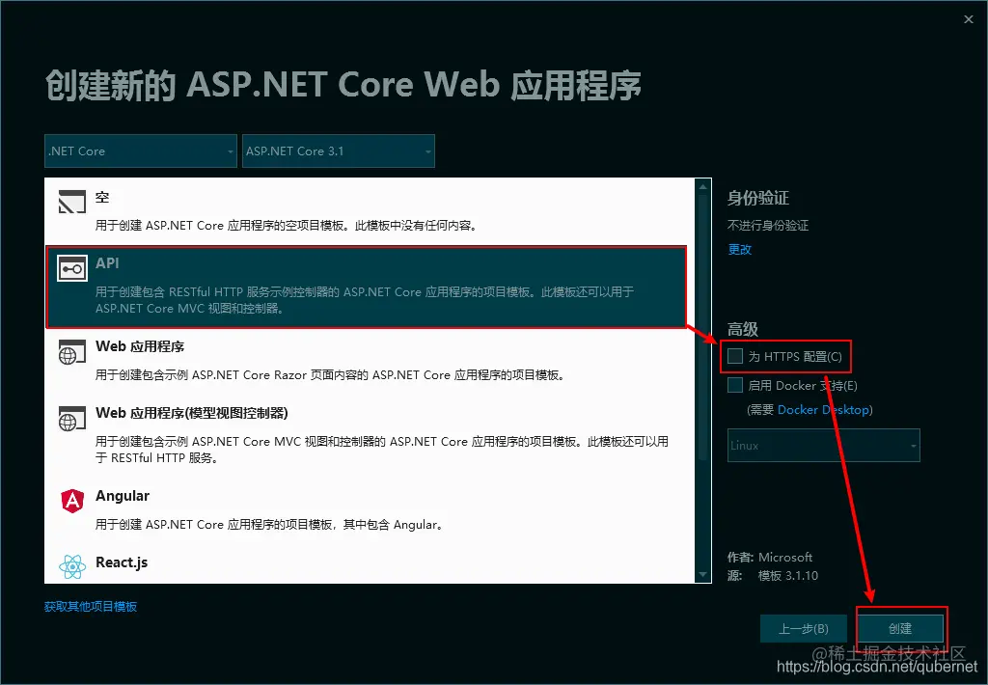
Task: Click the API template description text
Action: pyautogui.click(x=365, y=300)
